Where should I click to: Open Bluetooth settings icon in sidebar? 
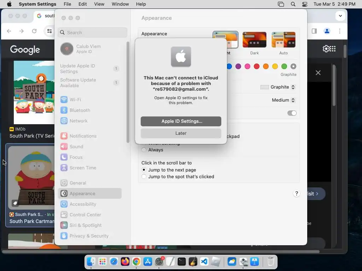pos(64,110)
